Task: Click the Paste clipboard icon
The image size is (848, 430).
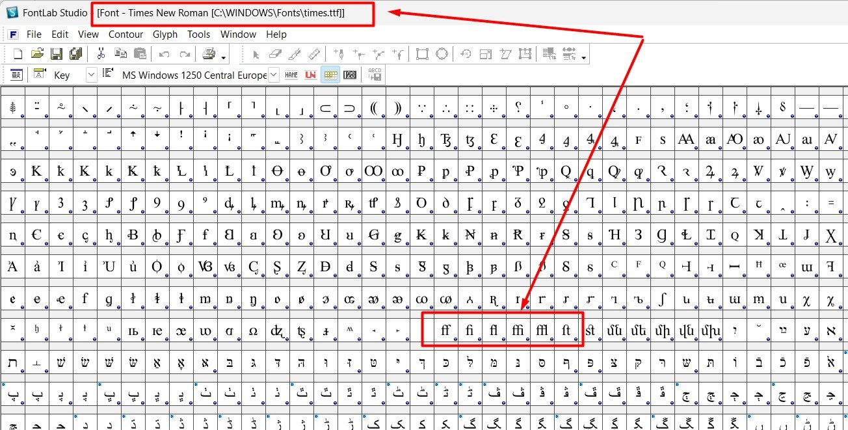Action: (139, 54)
